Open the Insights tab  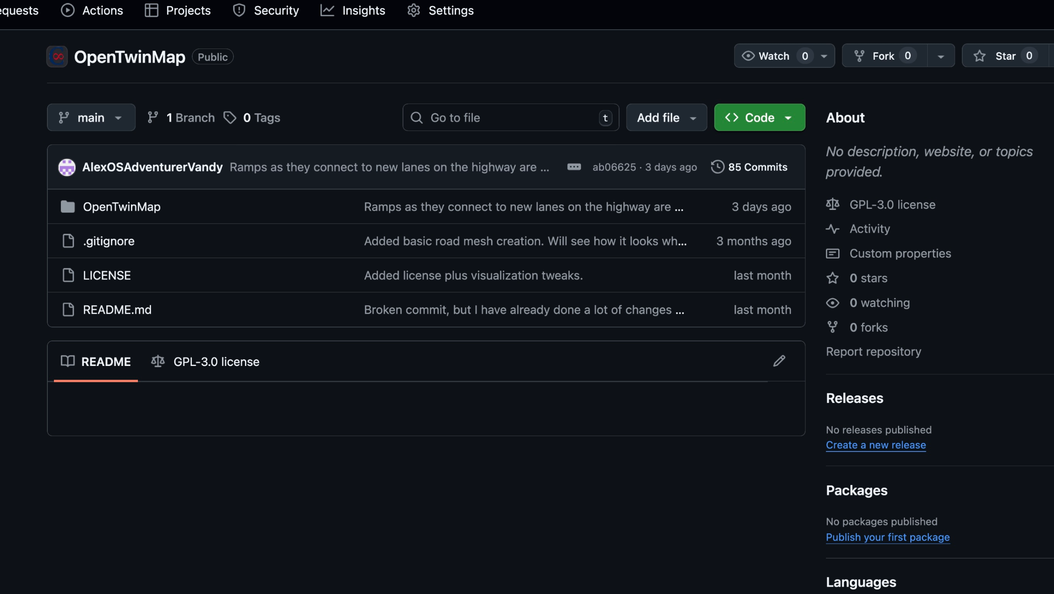coord(353,10)
